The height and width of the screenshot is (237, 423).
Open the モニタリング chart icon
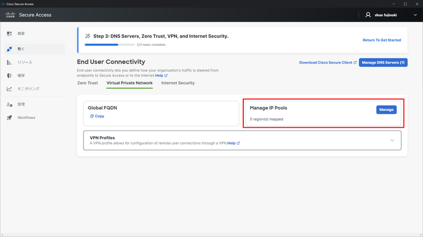10,89
